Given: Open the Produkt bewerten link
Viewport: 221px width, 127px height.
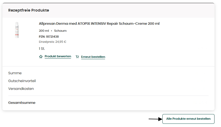Looking at the screenshot, I should pyautogui.click(x=58, y=57).
